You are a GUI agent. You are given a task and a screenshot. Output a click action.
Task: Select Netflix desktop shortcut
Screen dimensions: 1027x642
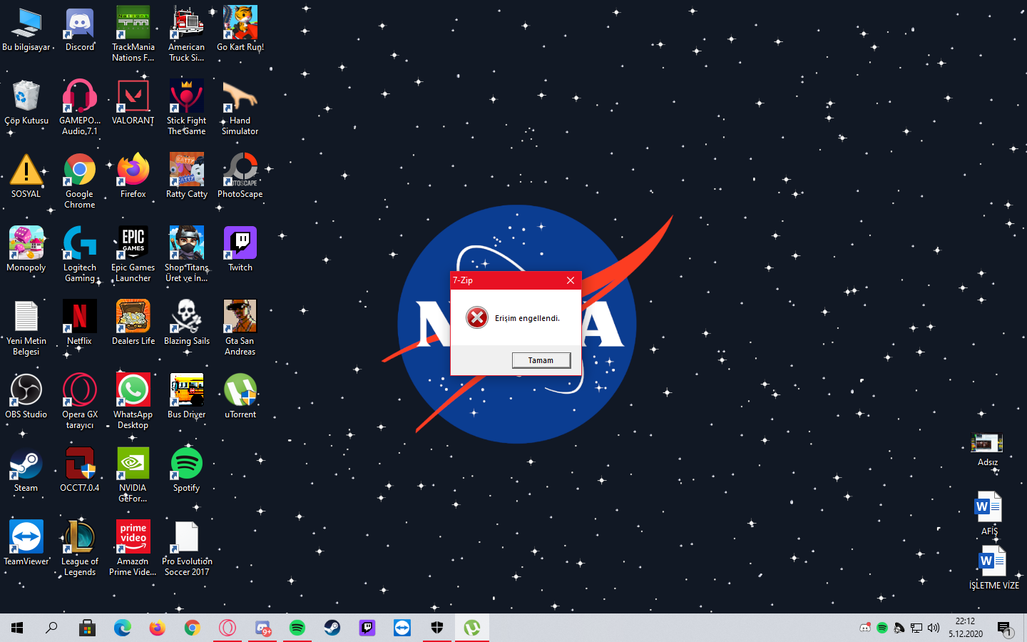pos(80,324)
